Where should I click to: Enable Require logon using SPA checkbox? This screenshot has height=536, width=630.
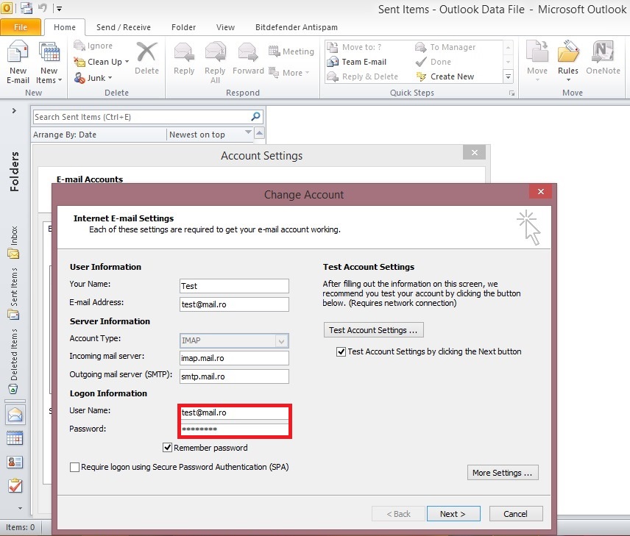[x=74, y=468]
